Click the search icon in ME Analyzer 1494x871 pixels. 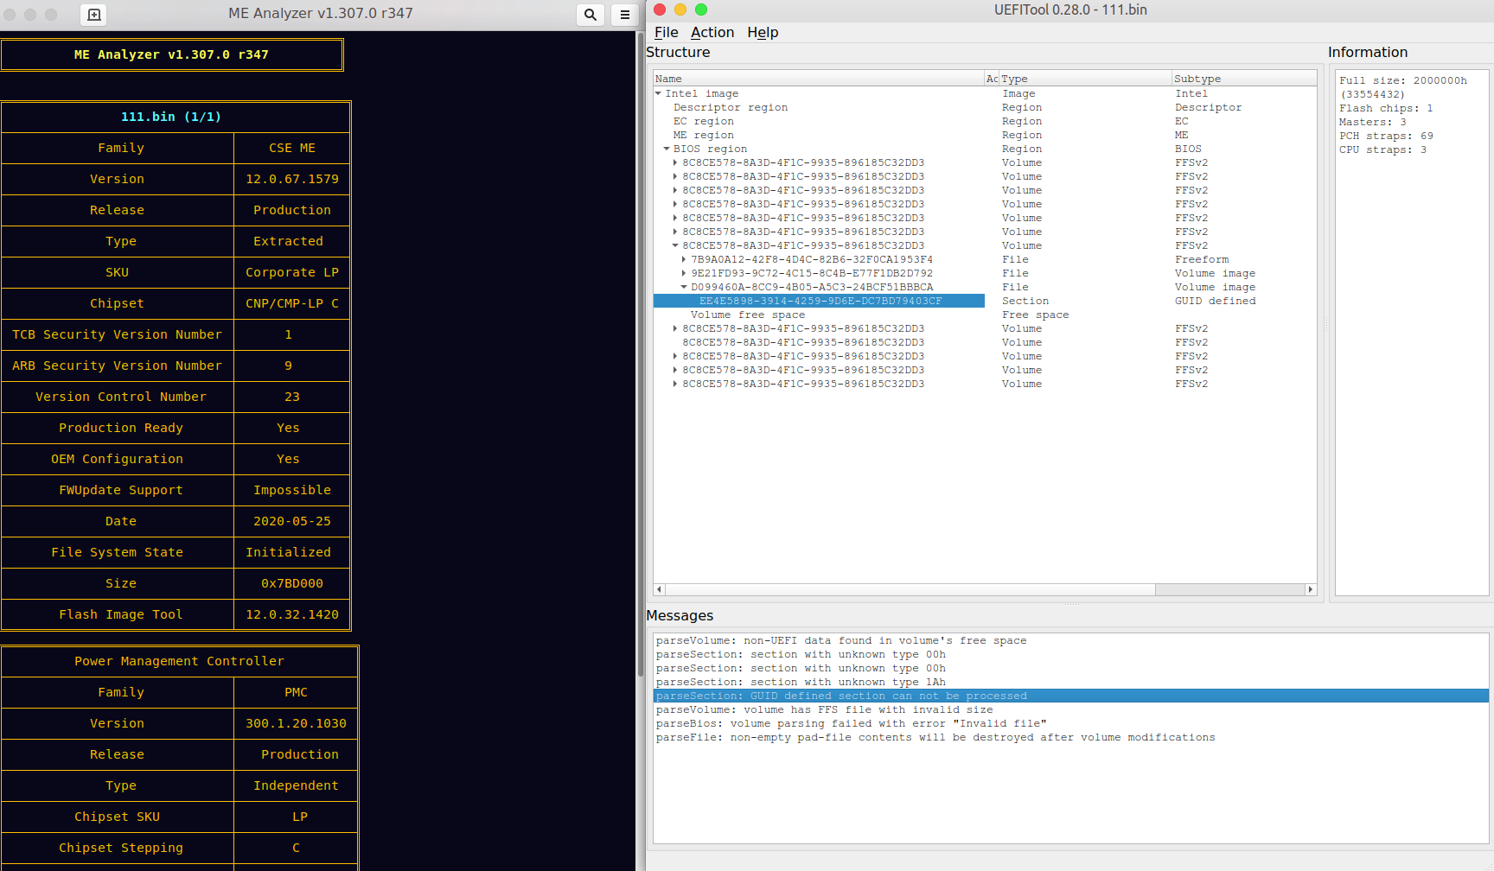590,15
